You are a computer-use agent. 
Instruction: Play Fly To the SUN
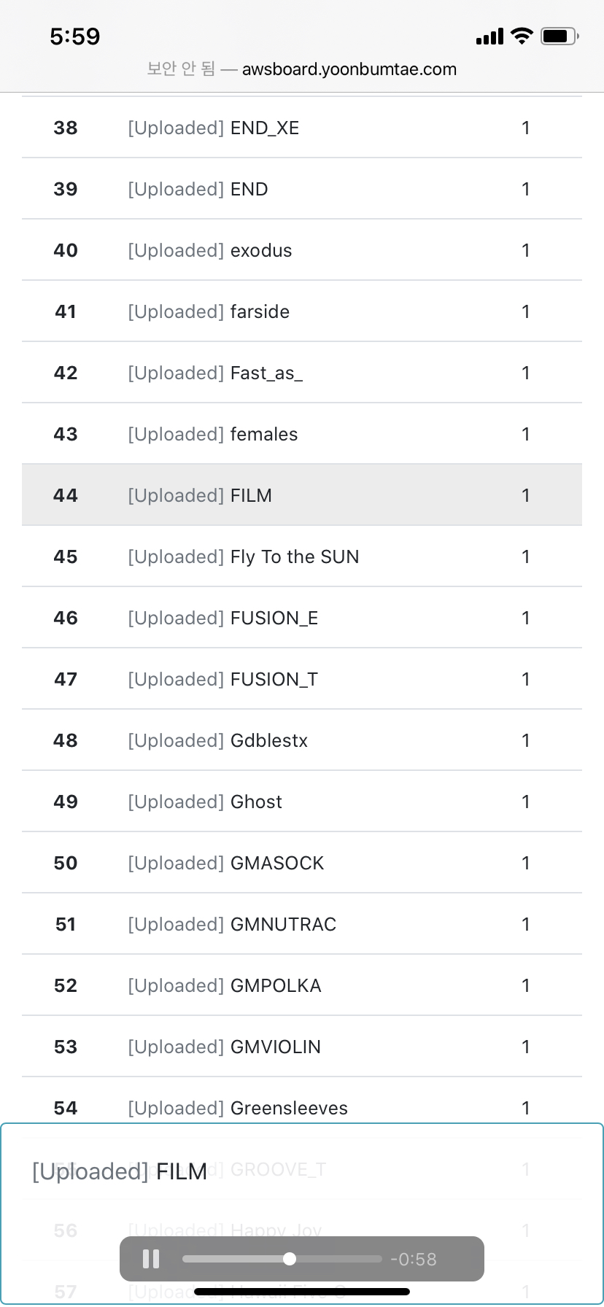(x=295, y=557)
